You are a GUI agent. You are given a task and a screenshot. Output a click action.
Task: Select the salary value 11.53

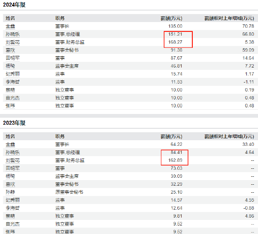(x=176, y=82)
